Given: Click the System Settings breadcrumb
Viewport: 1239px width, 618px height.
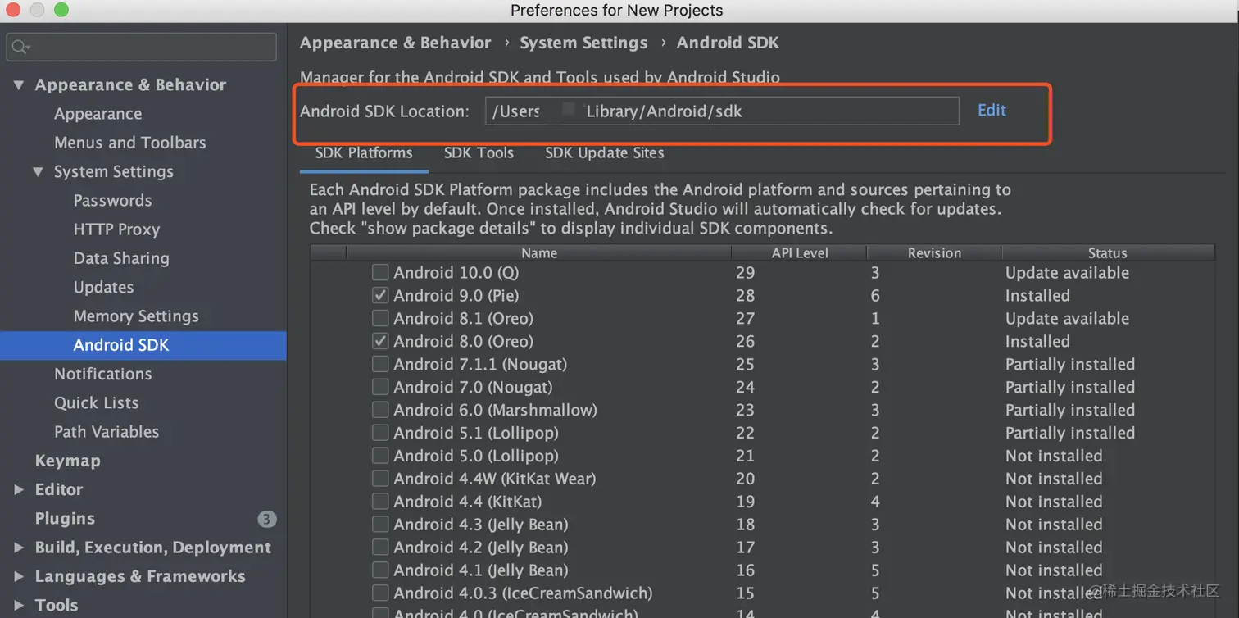Looking at the screenshot, I should coord(583,43).
